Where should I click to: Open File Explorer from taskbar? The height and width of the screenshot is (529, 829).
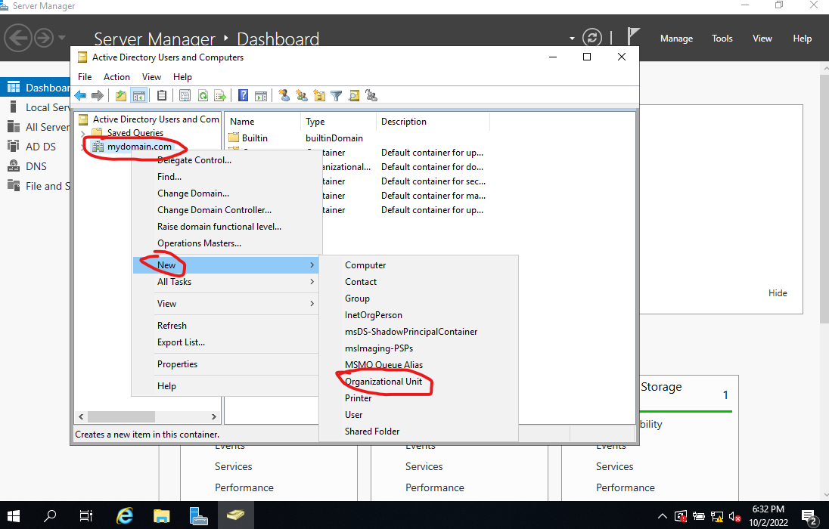coord(162,515)
